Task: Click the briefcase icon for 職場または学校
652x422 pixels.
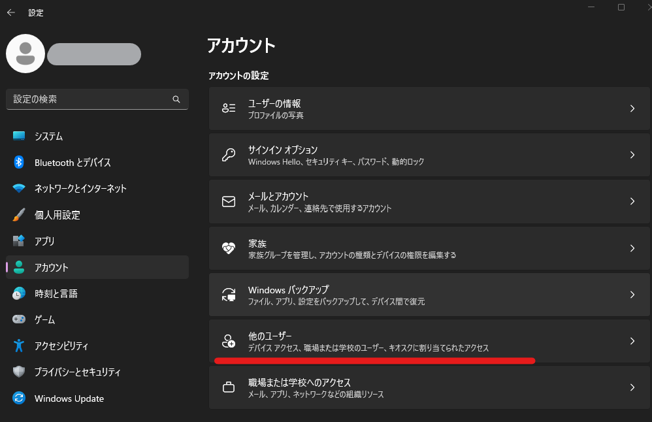Action: pos(228,387)
